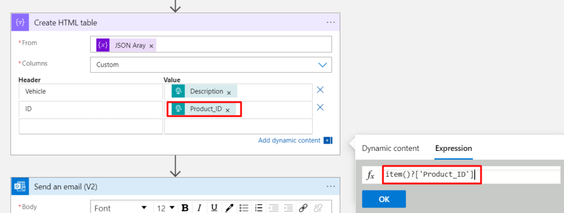Select the Description dynamic token
564x213 pixels.
(x=204, y=91)
